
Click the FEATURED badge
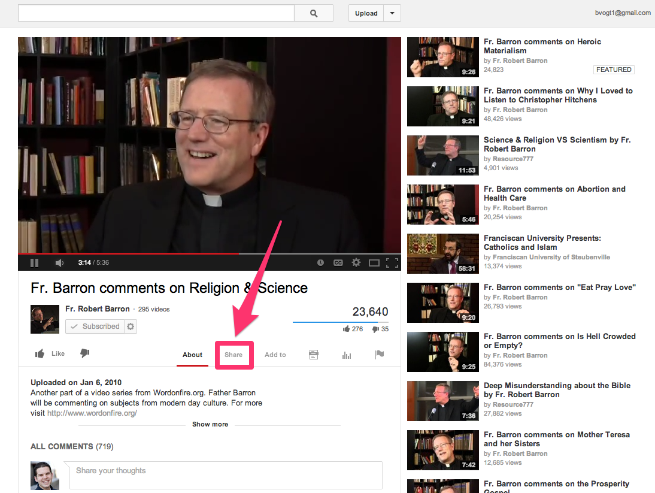pos(614,69)
